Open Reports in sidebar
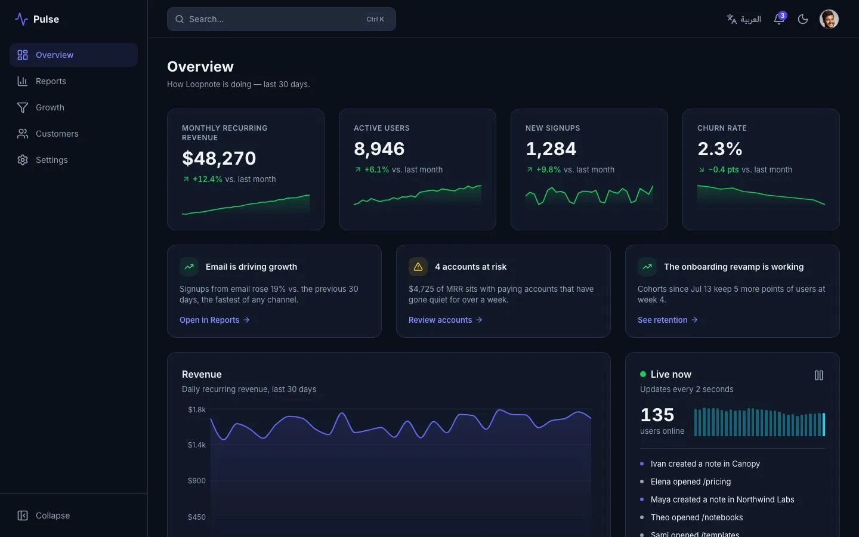This screenshot has width=859, height=537. (x=73, y=81)
